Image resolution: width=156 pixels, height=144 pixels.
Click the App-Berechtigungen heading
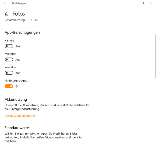click(x=22, y=32)
